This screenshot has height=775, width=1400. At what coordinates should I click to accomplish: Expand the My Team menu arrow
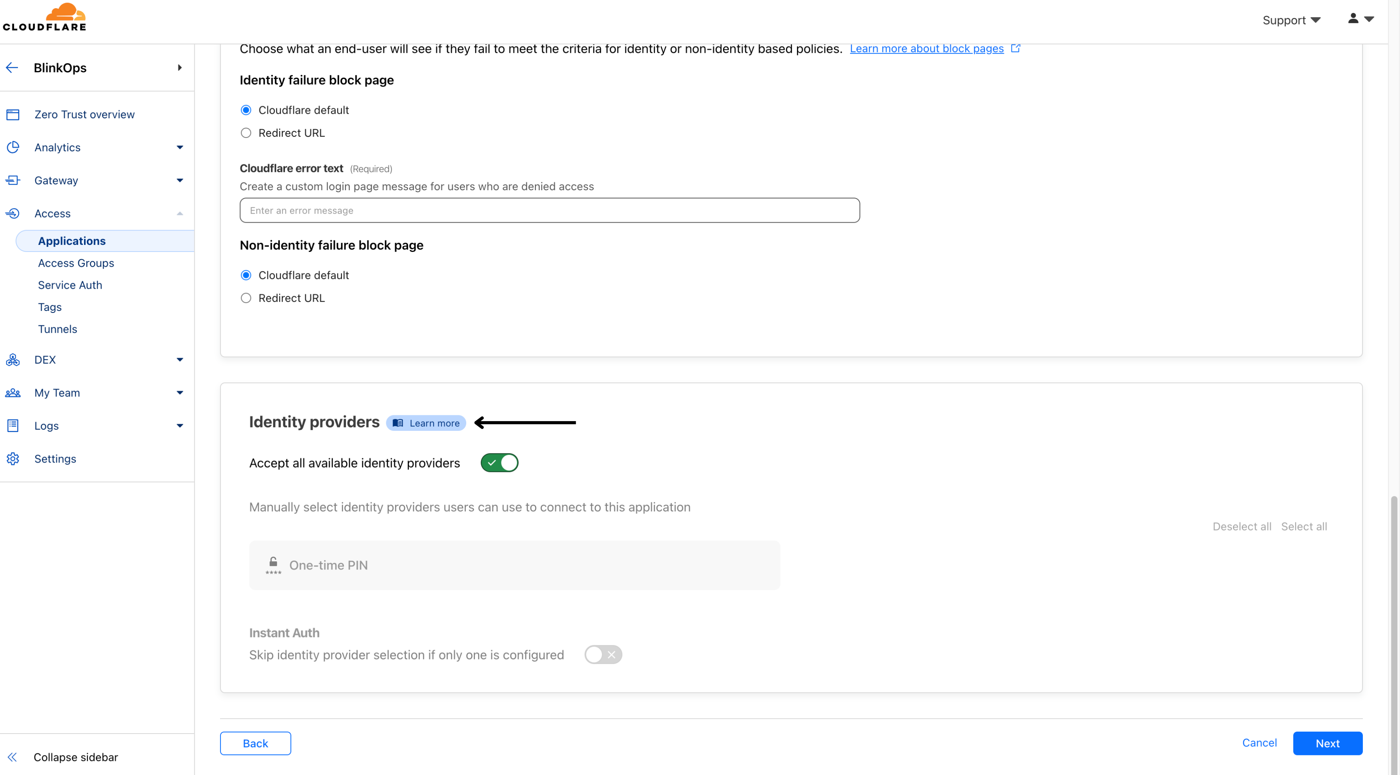coord(180,393)
